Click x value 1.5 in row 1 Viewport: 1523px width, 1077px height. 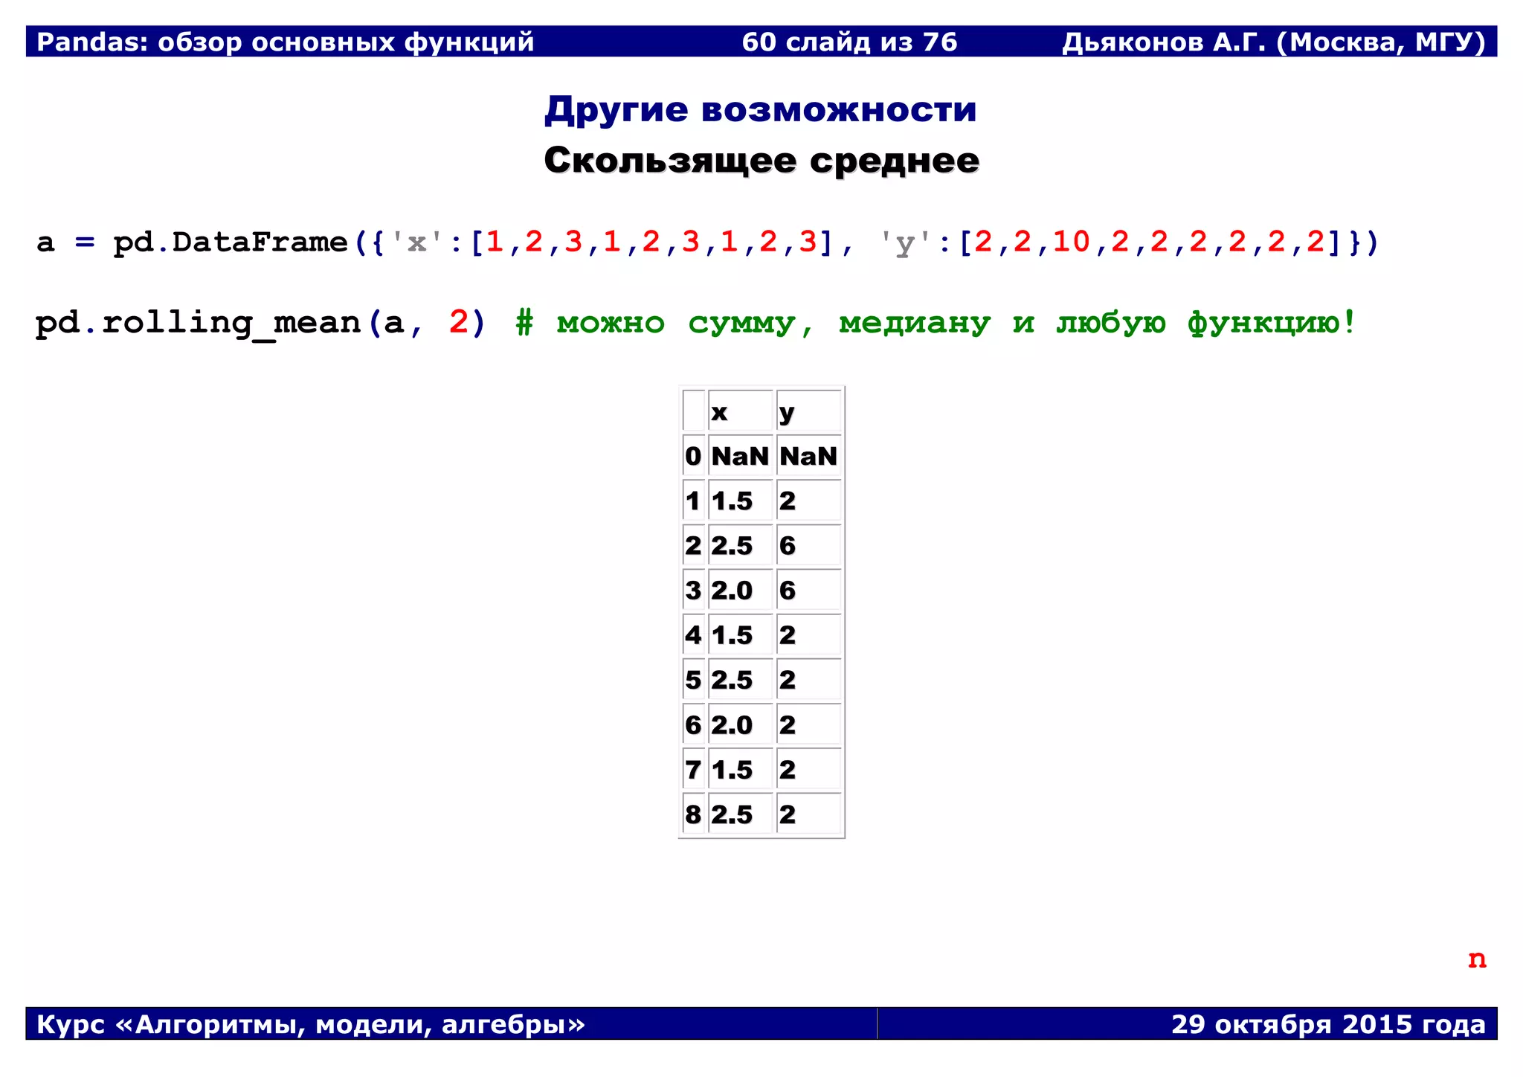(x=732, y=501)
